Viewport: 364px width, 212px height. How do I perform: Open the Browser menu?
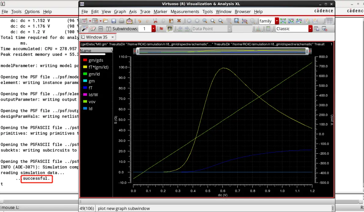coord(242,12)
